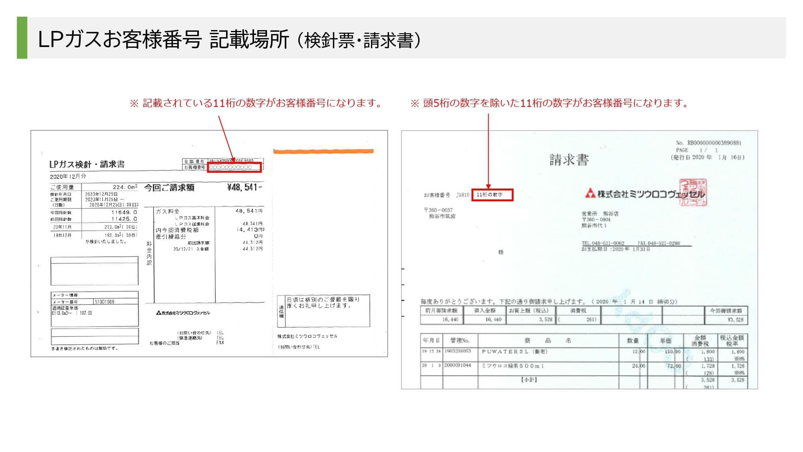Click the "LPガス検針・請求書" heading on the left document
This screenshot has height=452, width=803.
point(87,164)
